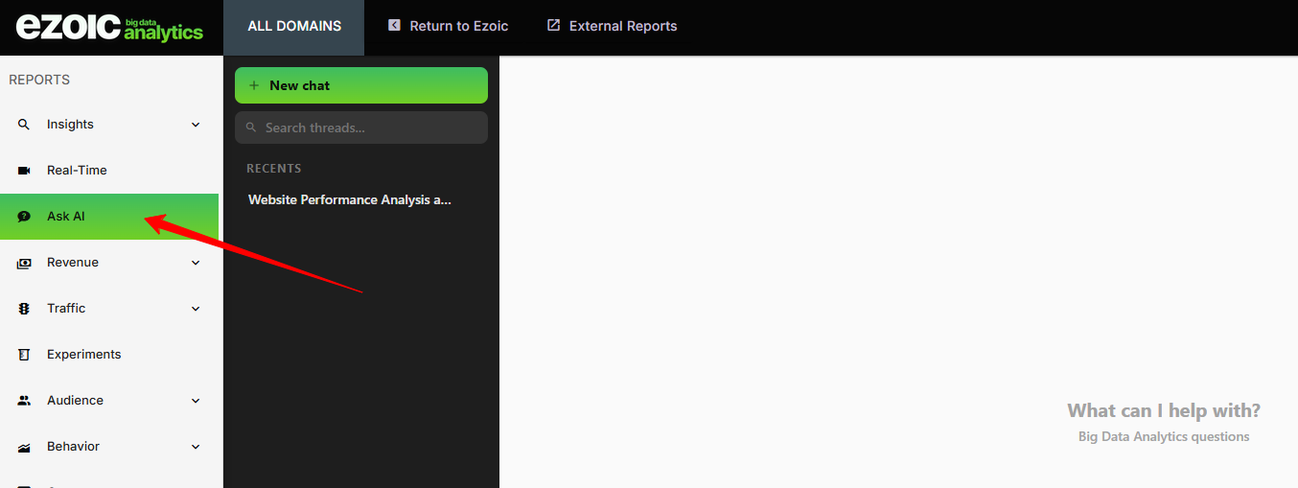Screen dimensions: 1298x488
Task: Click the search icon in threads box
Action: click(x=251, y=128)
